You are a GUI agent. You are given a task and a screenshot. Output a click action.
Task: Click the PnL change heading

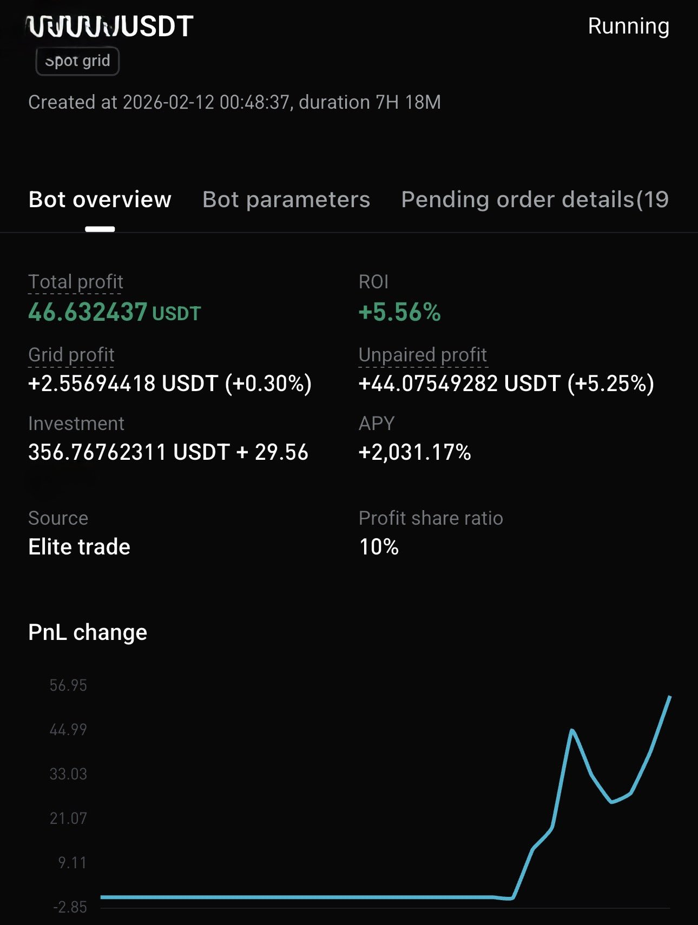[88, 632]
